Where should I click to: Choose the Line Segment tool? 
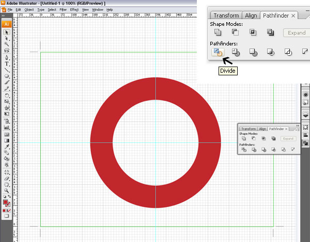pyautogui.click(x=7, y=70)
